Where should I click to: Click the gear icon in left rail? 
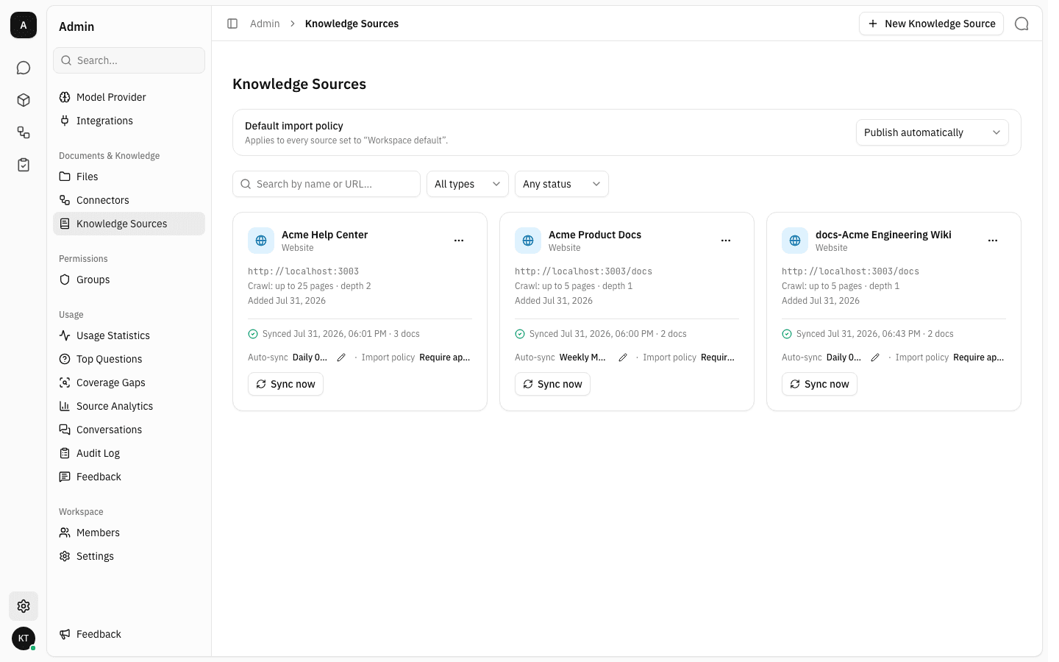[24, 606]
